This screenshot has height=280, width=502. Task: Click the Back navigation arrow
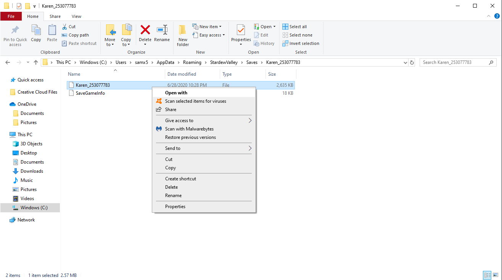[x=8, y=62]
